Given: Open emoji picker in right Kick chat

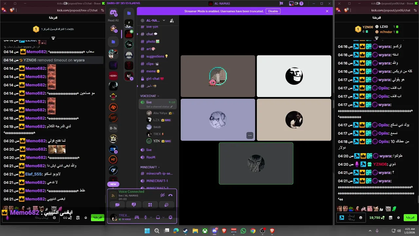Looking at the screenshot, I should pyautogui.click(x=361, y=217).
